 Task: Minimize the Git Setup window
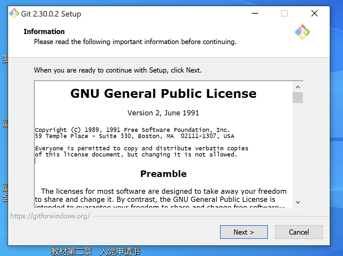(255, 13)
